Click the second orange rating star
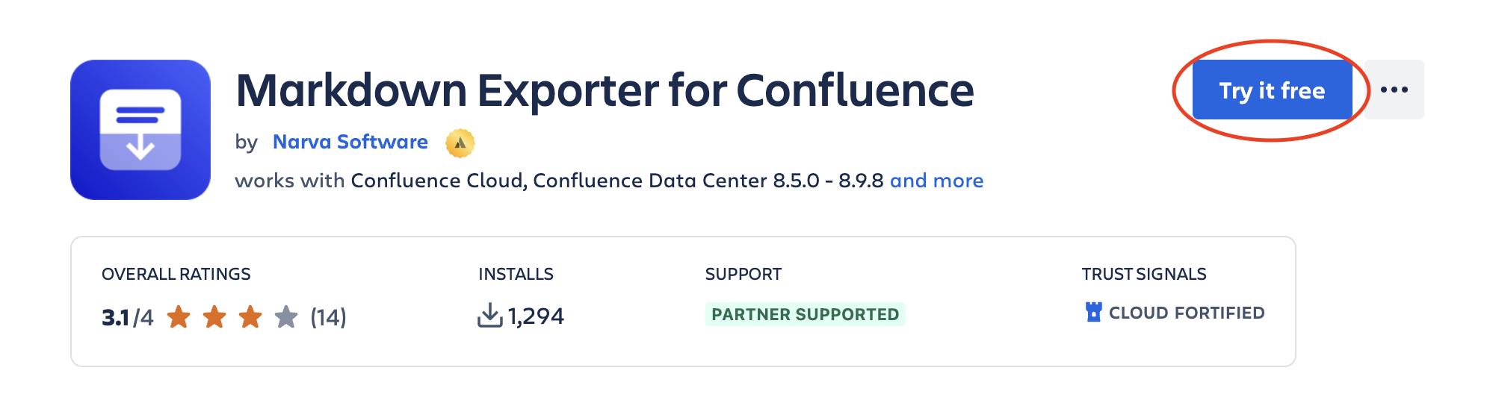 [x=214, y=317]
